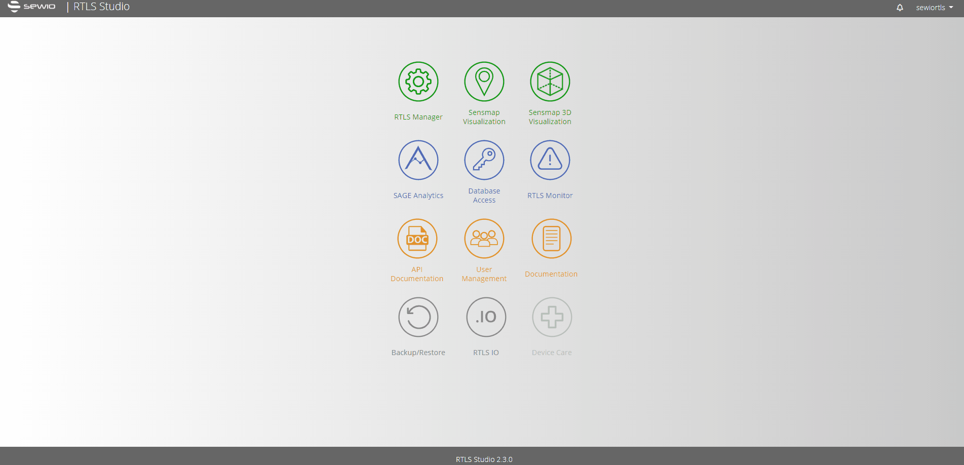Open the RTLS Manager gear icon

418,82
